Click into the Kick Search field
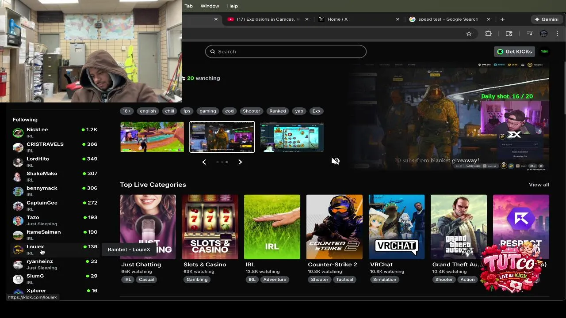This screenshot has width=566, height=318. [286, 52]
